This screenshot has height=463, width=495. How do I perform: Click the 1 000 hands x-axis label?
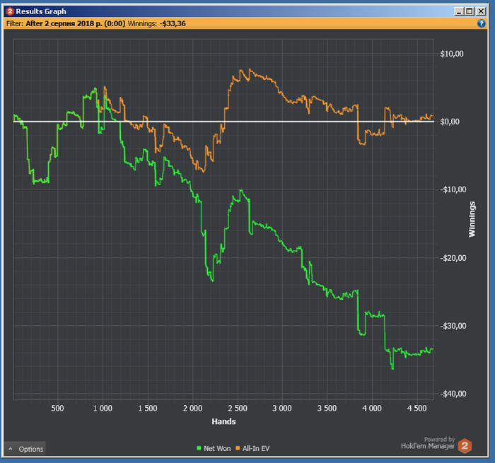(x=103, y=409)
